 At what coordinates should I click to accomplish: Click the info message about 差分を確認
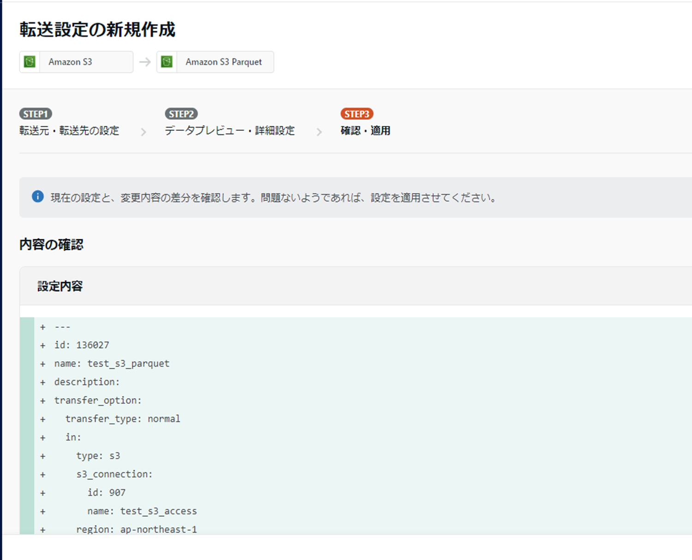(274, 198)
